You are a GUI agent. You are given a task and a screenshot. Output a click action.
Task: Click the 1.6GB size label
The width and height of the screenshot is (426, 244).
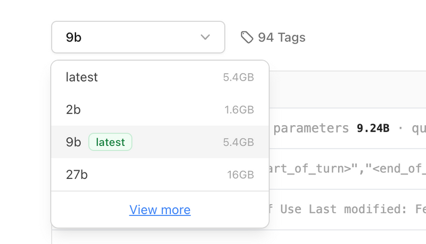pos(239,110)
